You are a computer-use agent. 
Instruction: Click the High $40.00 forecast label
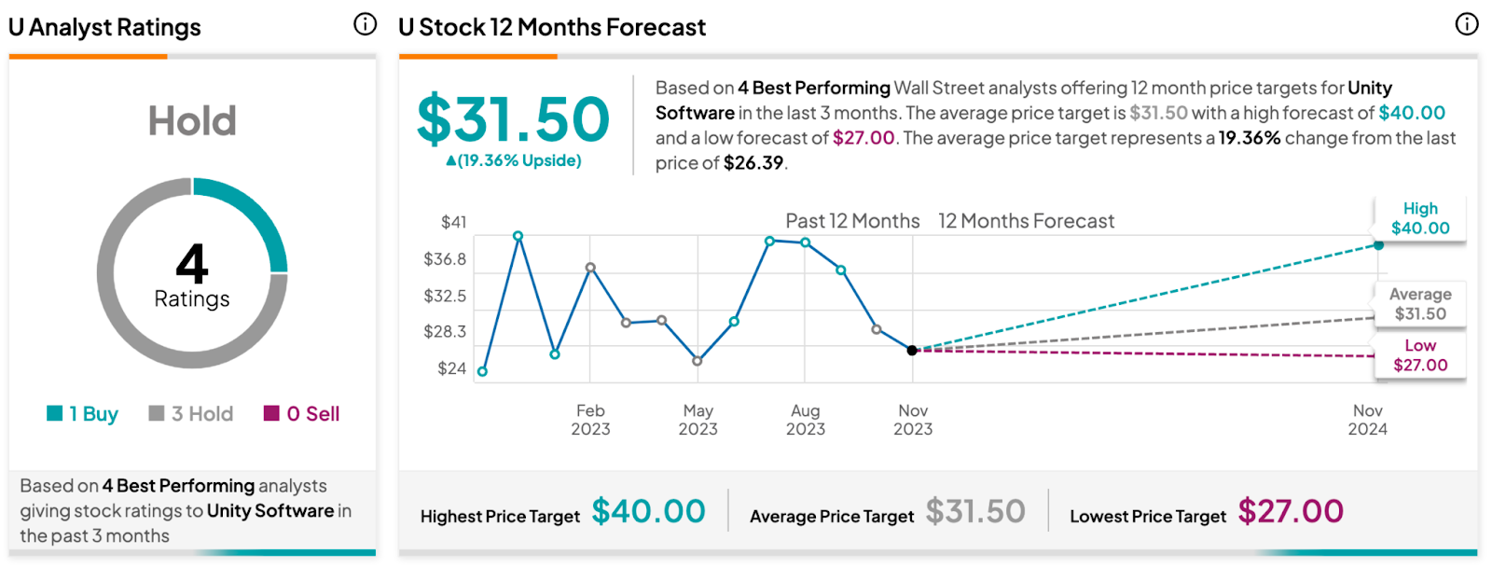pyautogui.click(x=1420, y=218)
